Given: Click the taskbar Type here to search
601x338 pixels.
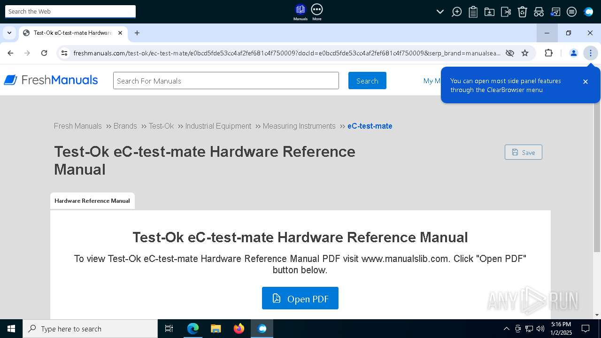Looking at the screenshot, I should click(x=90, y=329).
